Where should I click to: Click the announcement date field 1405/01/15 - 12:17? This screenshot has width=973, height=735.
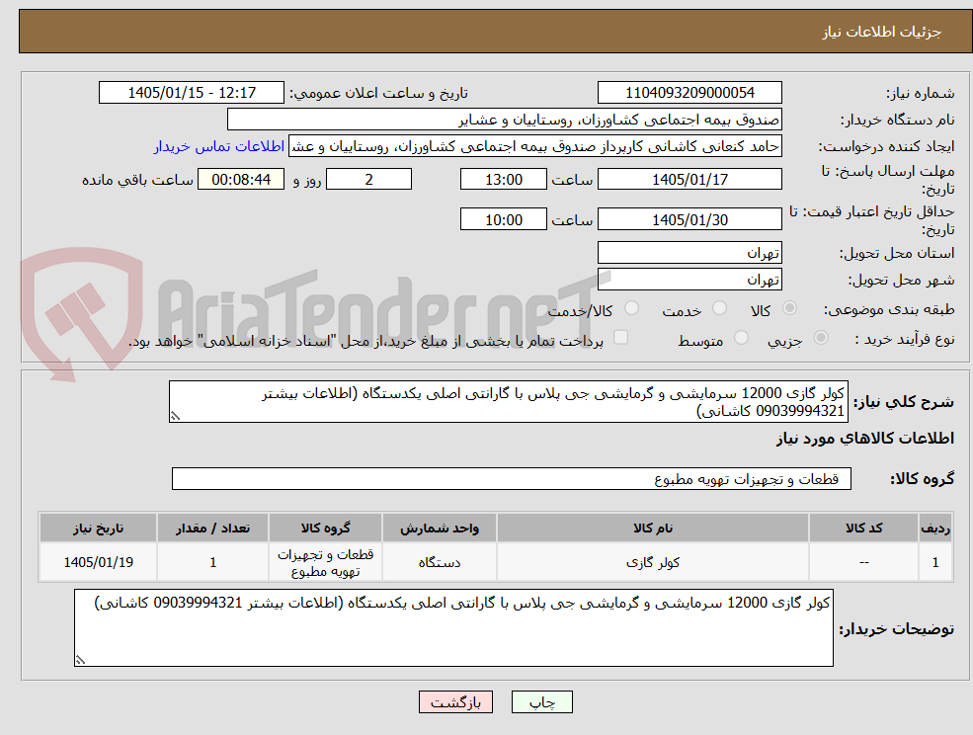click(191, 93)
